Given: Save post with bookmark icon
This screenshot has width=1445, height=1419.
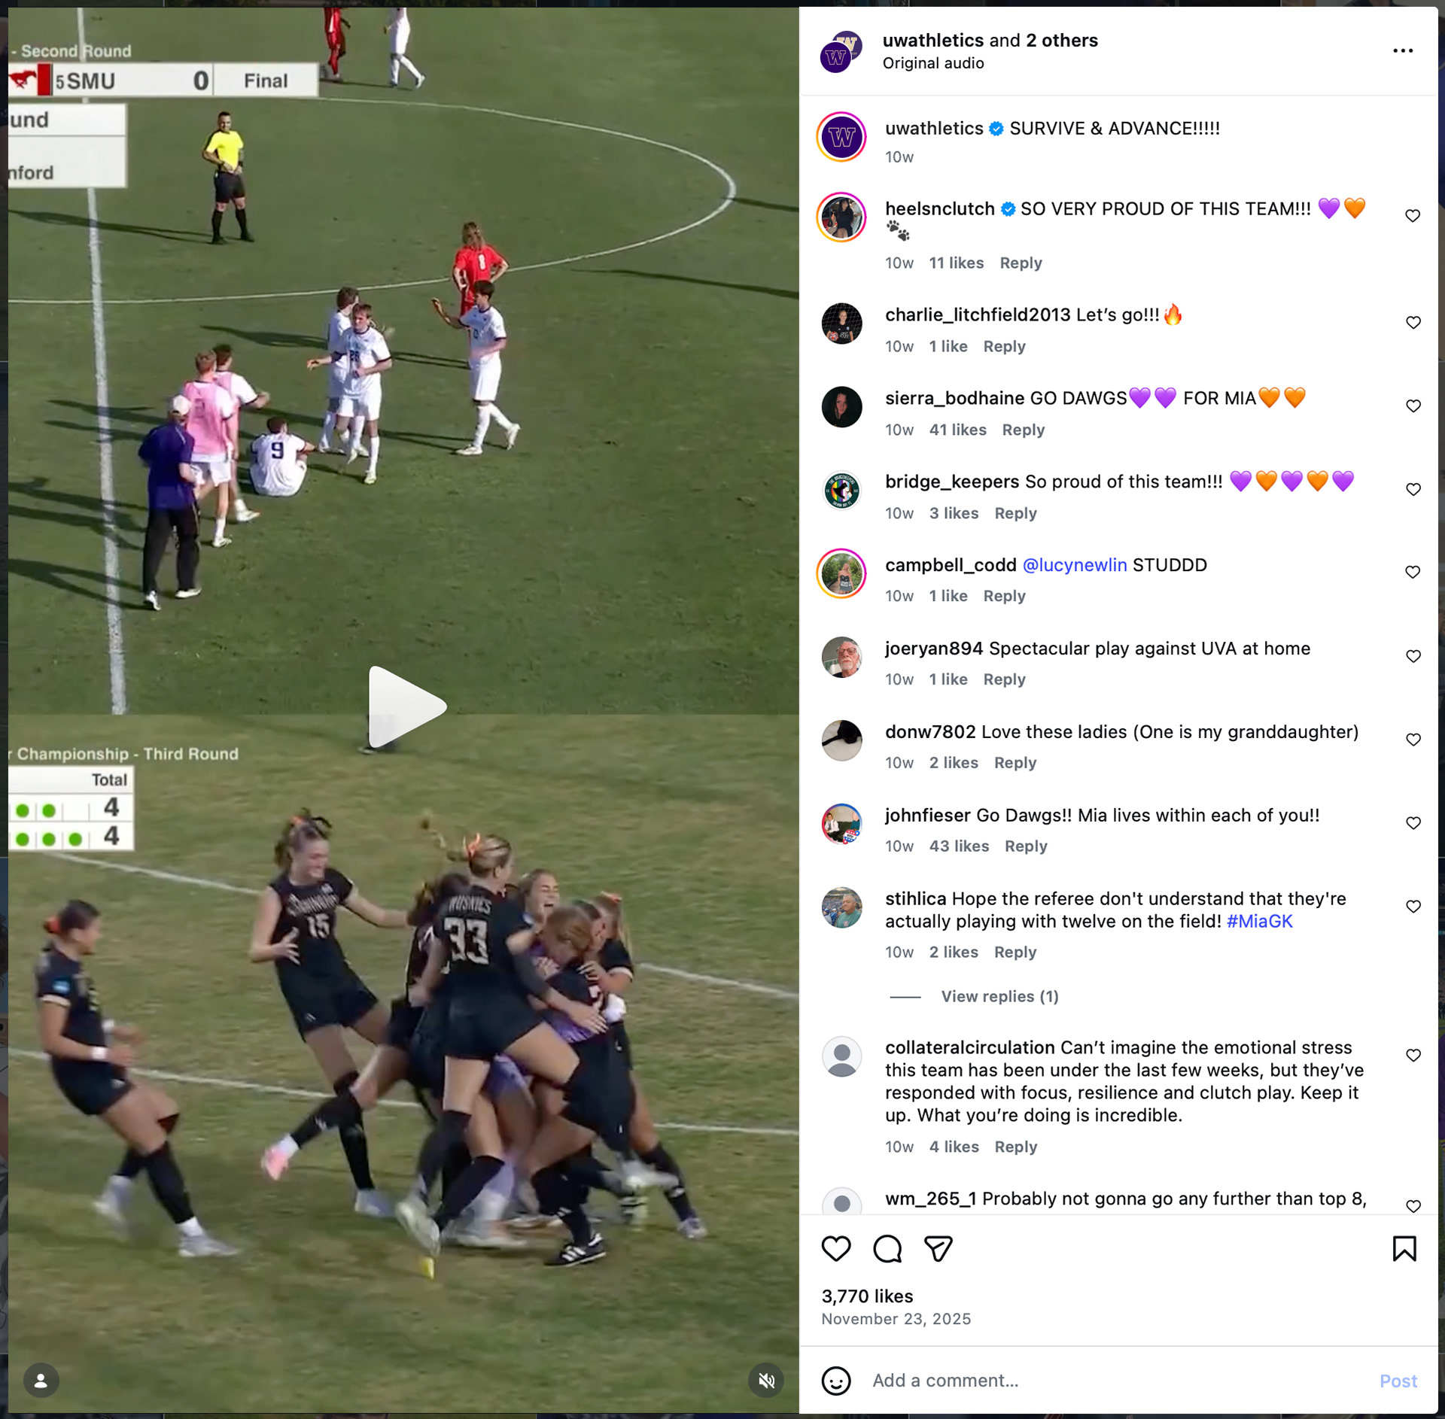Looking at the screenshot, I should pos(1404,1249).
